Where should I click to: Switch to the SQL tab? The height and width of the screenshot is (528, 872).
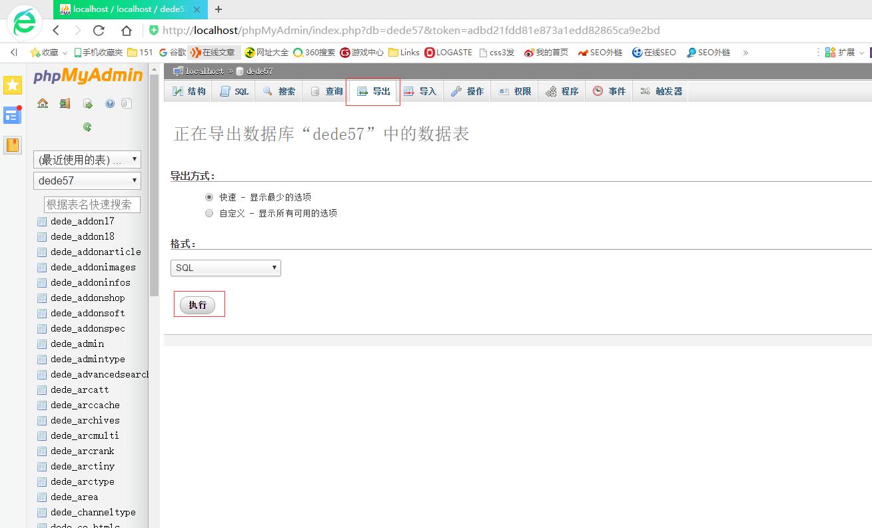(x=234, y=91)
